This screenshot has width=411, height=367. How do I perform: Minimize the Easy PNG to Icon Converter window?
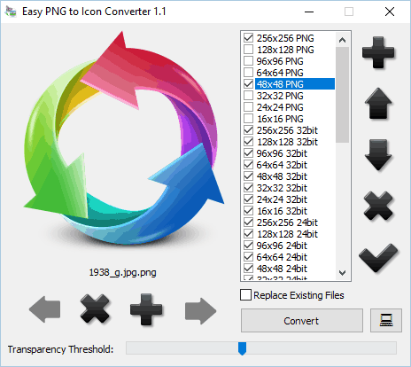[x=309, y=12]
